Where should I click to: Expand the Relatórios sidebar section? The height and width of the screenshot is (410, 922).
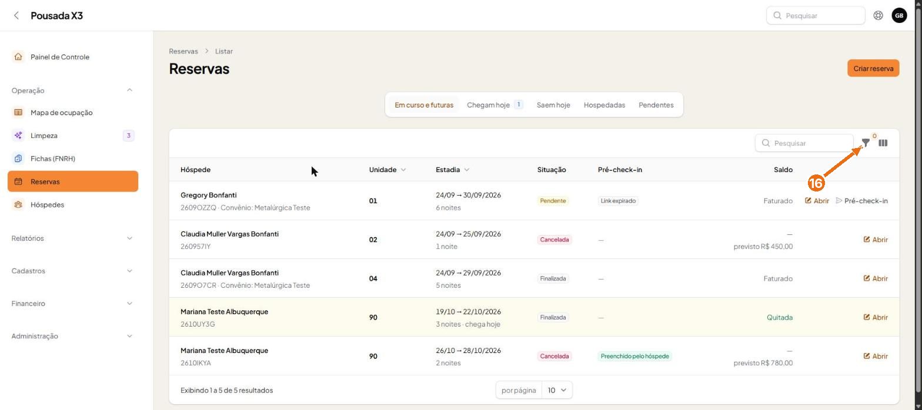(73, 238)
